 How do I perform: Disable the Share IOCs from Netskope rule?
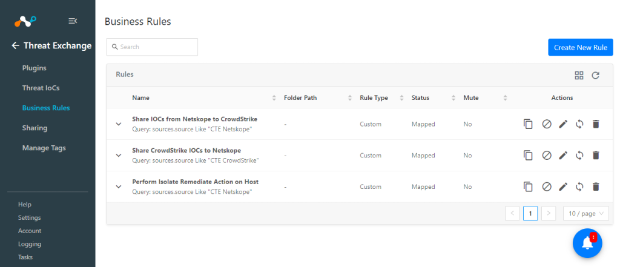(x=547, y=124)
